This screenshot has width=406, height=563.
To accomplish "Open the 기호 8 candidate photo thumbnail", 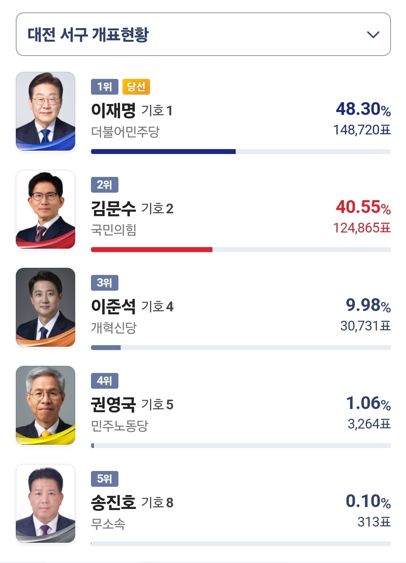I will [x=45, y=503].
